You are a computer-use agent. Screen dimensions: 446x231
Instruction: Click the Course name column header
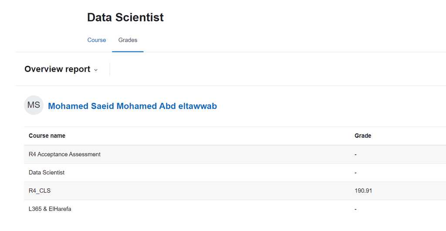(x=47, y=136)
